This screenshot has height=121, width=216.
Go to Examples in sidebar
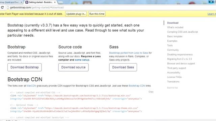[x=172, y=41]
